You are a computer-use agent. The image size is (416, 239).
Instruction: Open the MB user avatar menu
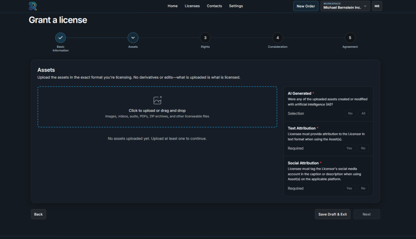click(377, 6)
